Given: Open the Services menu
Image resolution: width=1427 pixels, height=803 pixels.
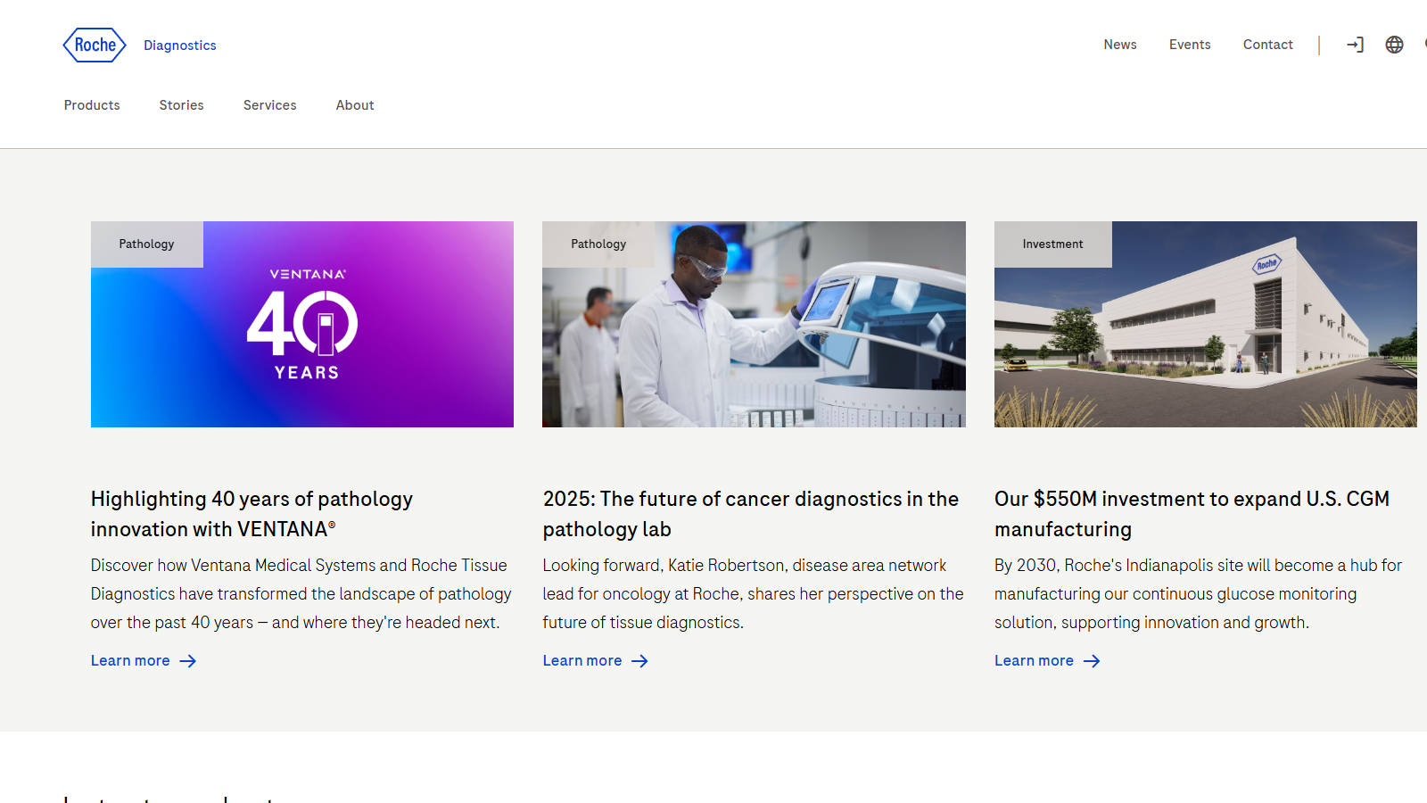Looking at the screenshot, I should [x=270, y=105].
